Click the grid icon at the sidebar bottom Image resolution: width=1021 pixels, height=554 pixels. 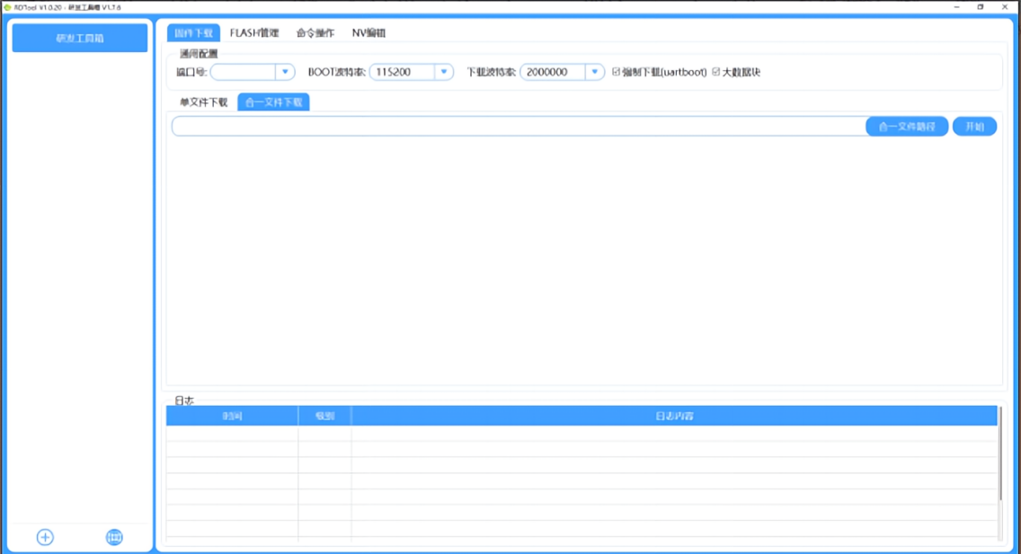(x=113, y=536)
